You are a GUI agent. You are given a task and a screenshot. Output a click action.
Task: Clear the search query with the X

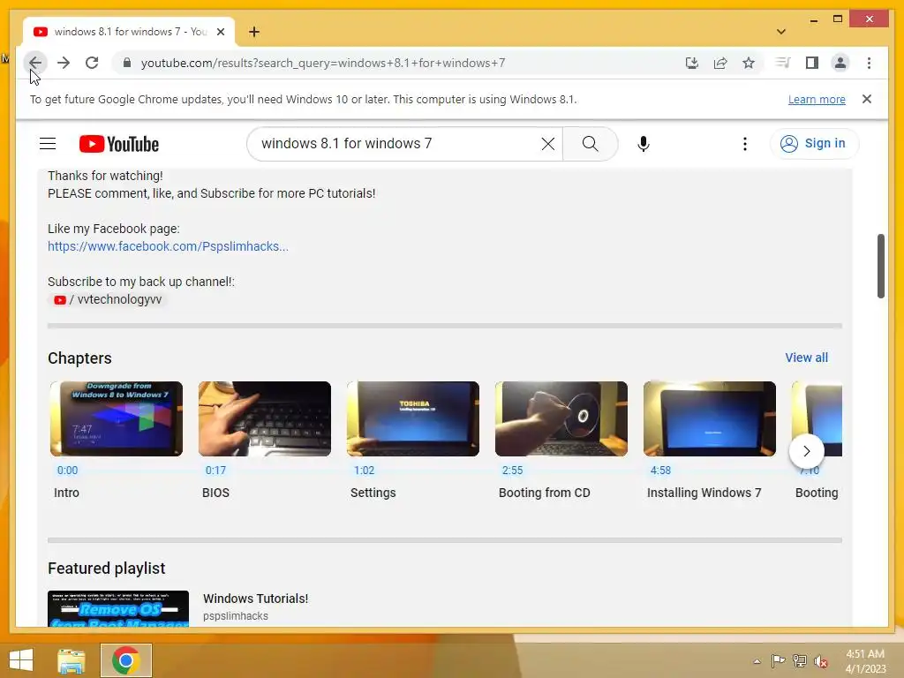tap(547, 144)
